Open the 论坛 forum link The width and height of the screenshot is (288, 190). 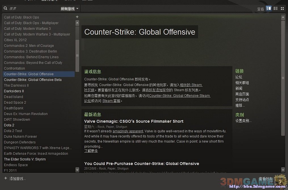click(239, 77)
